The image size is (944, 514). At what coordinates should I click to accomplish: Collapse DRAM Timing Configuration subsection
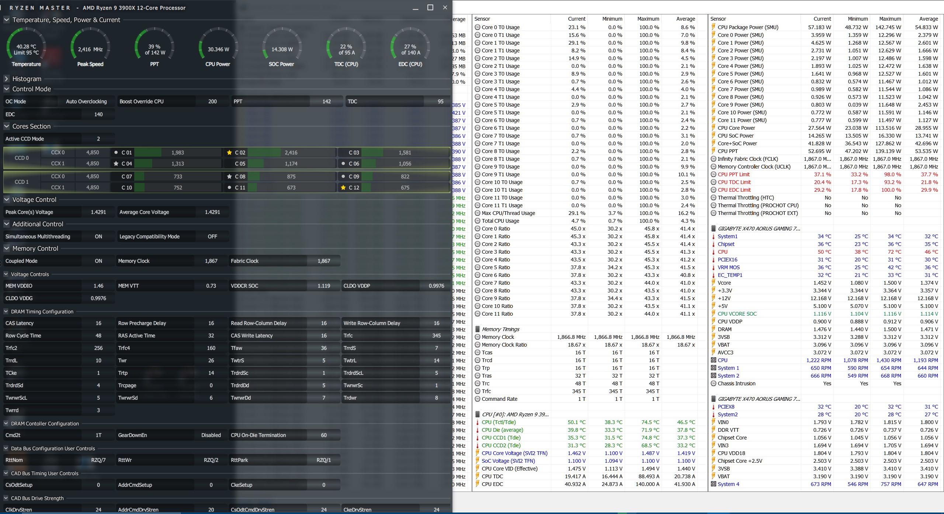[x=6, y=311]
